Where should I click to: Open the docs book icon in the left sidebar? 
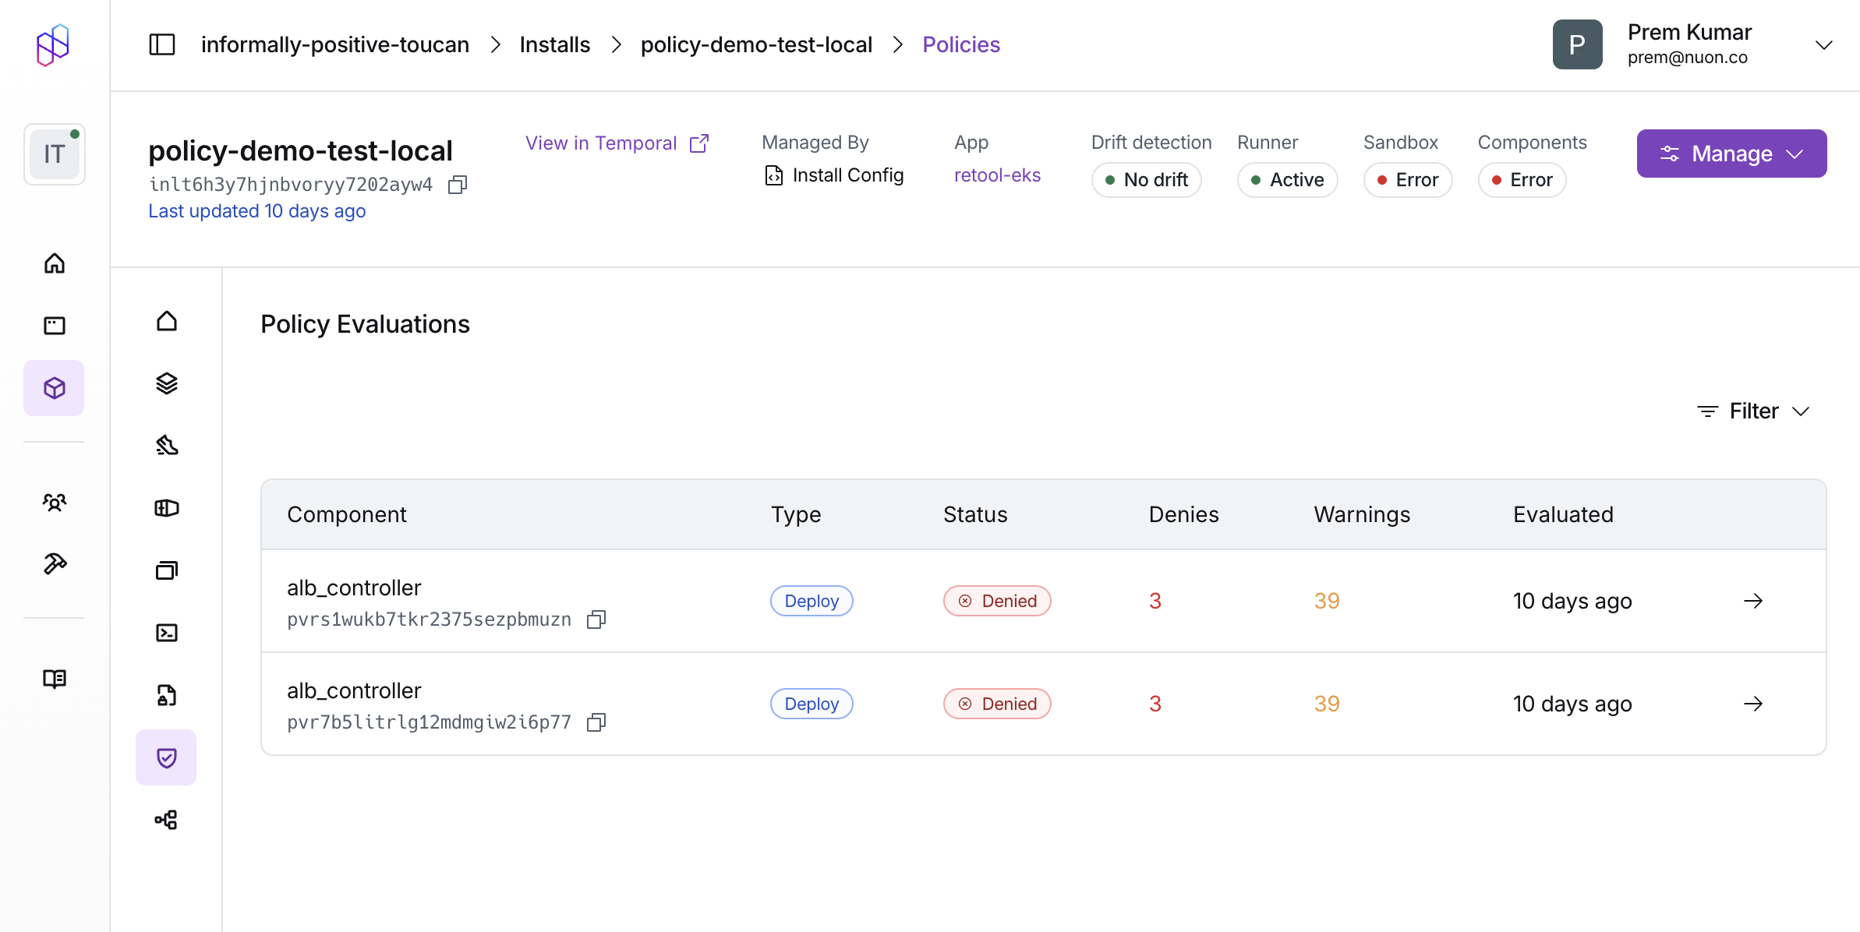click(x=54, y=679)
